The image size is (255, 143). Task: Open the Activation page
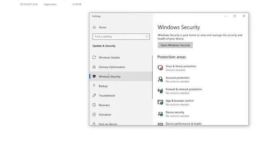pyautogui.click(x=121, y=114)
